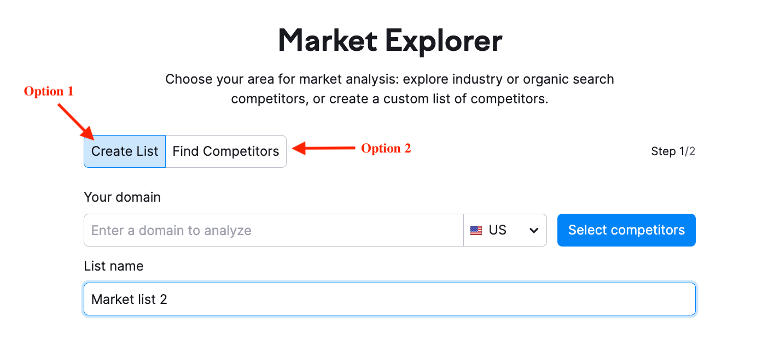The height and width of the screenshot is (340, 780).
Task: Click inside the Market list 2 field
Action: tap(389, 299)
